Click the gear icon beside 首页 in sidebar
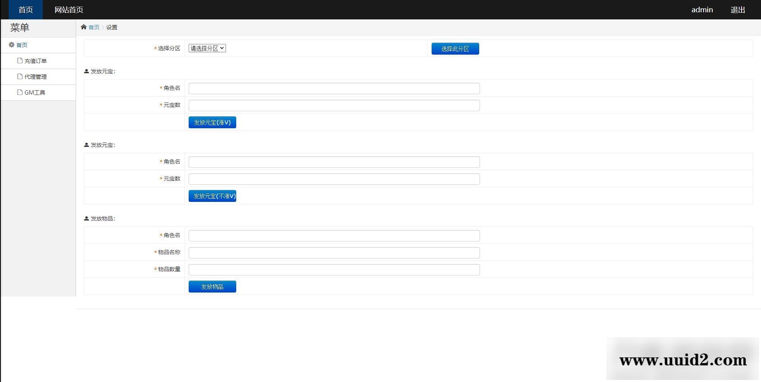This screenshot has width=761, height=382. [x=11, y=45]
